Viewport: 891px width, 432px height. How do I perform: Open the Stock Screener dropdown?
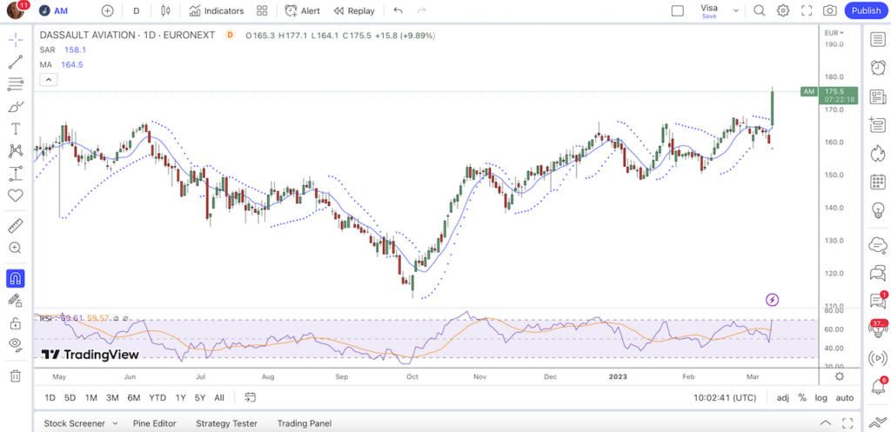[81, 423]
